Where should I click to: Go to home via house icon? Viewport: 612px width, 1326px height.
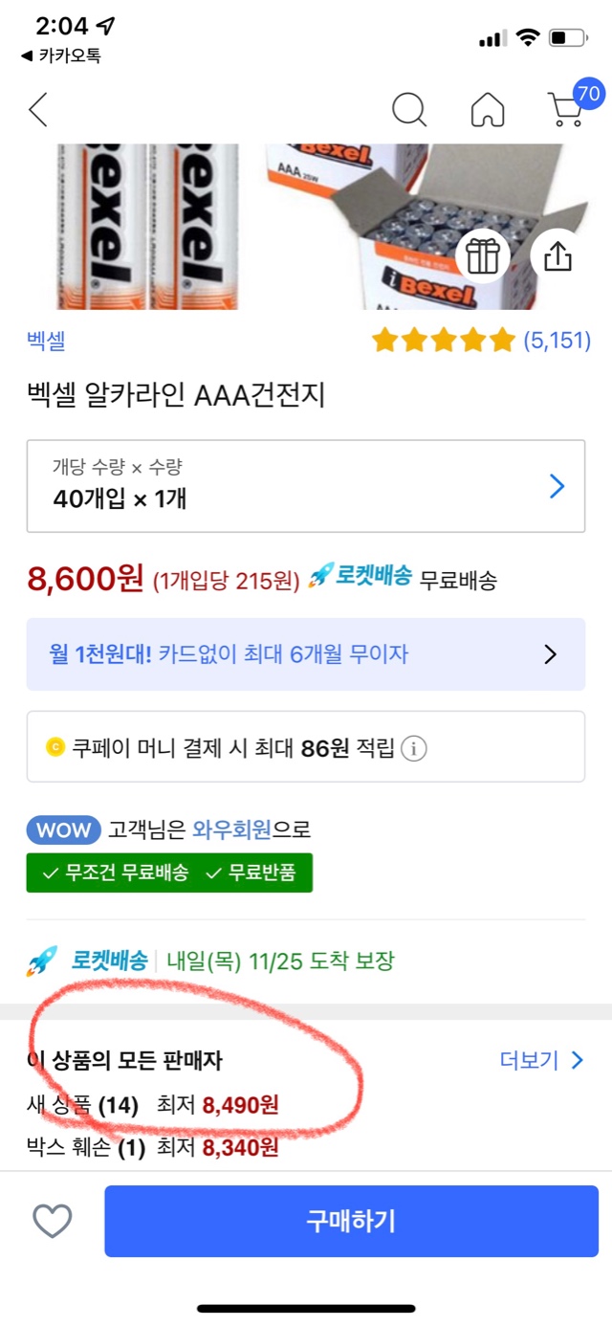tap(488, 110)
